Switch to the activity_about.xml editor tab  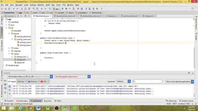[x=130, y=16]
